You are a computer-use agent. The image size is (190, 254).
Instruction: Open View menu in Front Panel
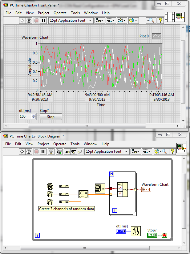pos(30,13)
